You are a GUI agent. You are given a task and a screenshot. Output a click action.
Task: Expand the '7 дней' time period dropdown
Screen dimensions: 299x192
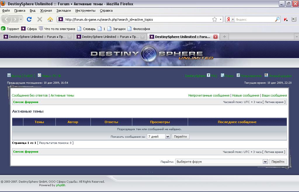tap(168, 137)
